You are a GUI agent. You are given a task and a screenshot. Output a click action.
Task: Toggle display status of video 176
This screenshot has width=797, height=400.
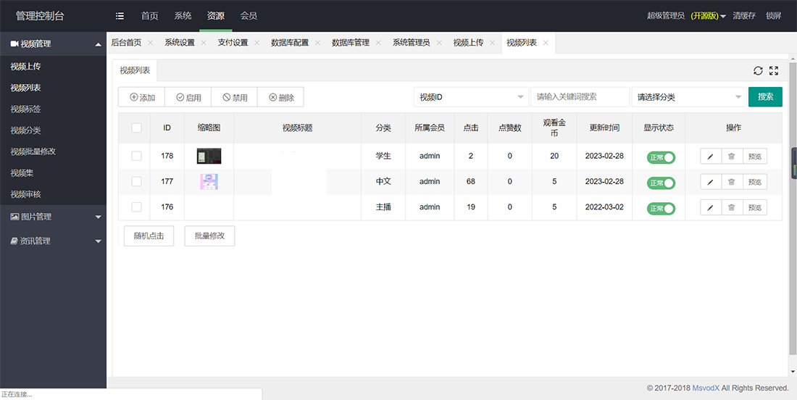661,209
